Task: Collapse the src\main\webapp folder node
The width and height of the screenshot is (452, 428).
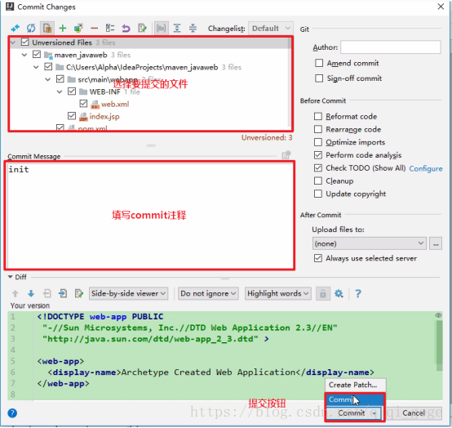Action: click(48, 79)
